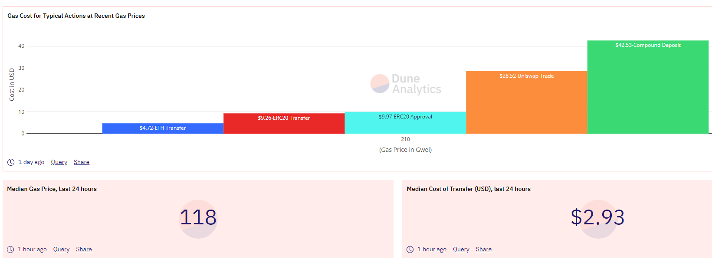Share the Median Gas Price counter
Viewport: 712px width, 266px height.
click(84, 250)
